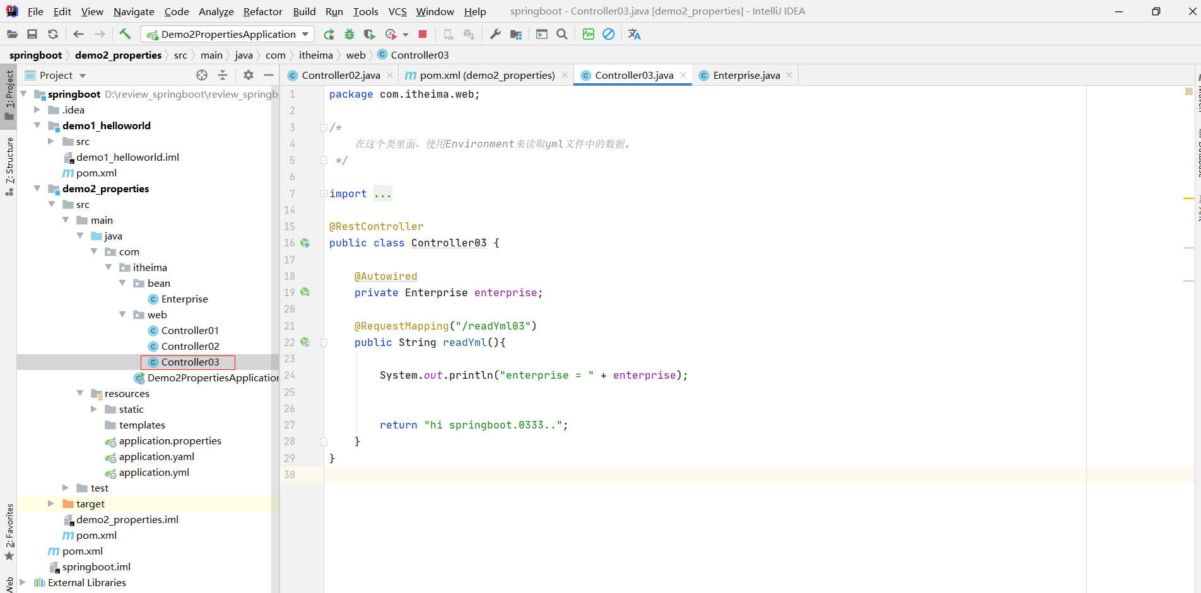Stop the running application

pos(423,34)
